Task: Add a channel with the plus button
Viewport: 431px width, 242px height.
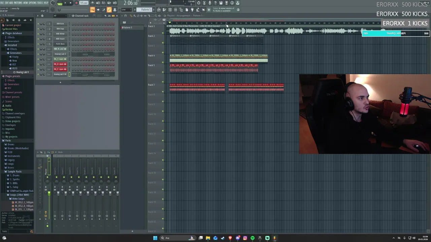Action: click(x=60, y=82)
